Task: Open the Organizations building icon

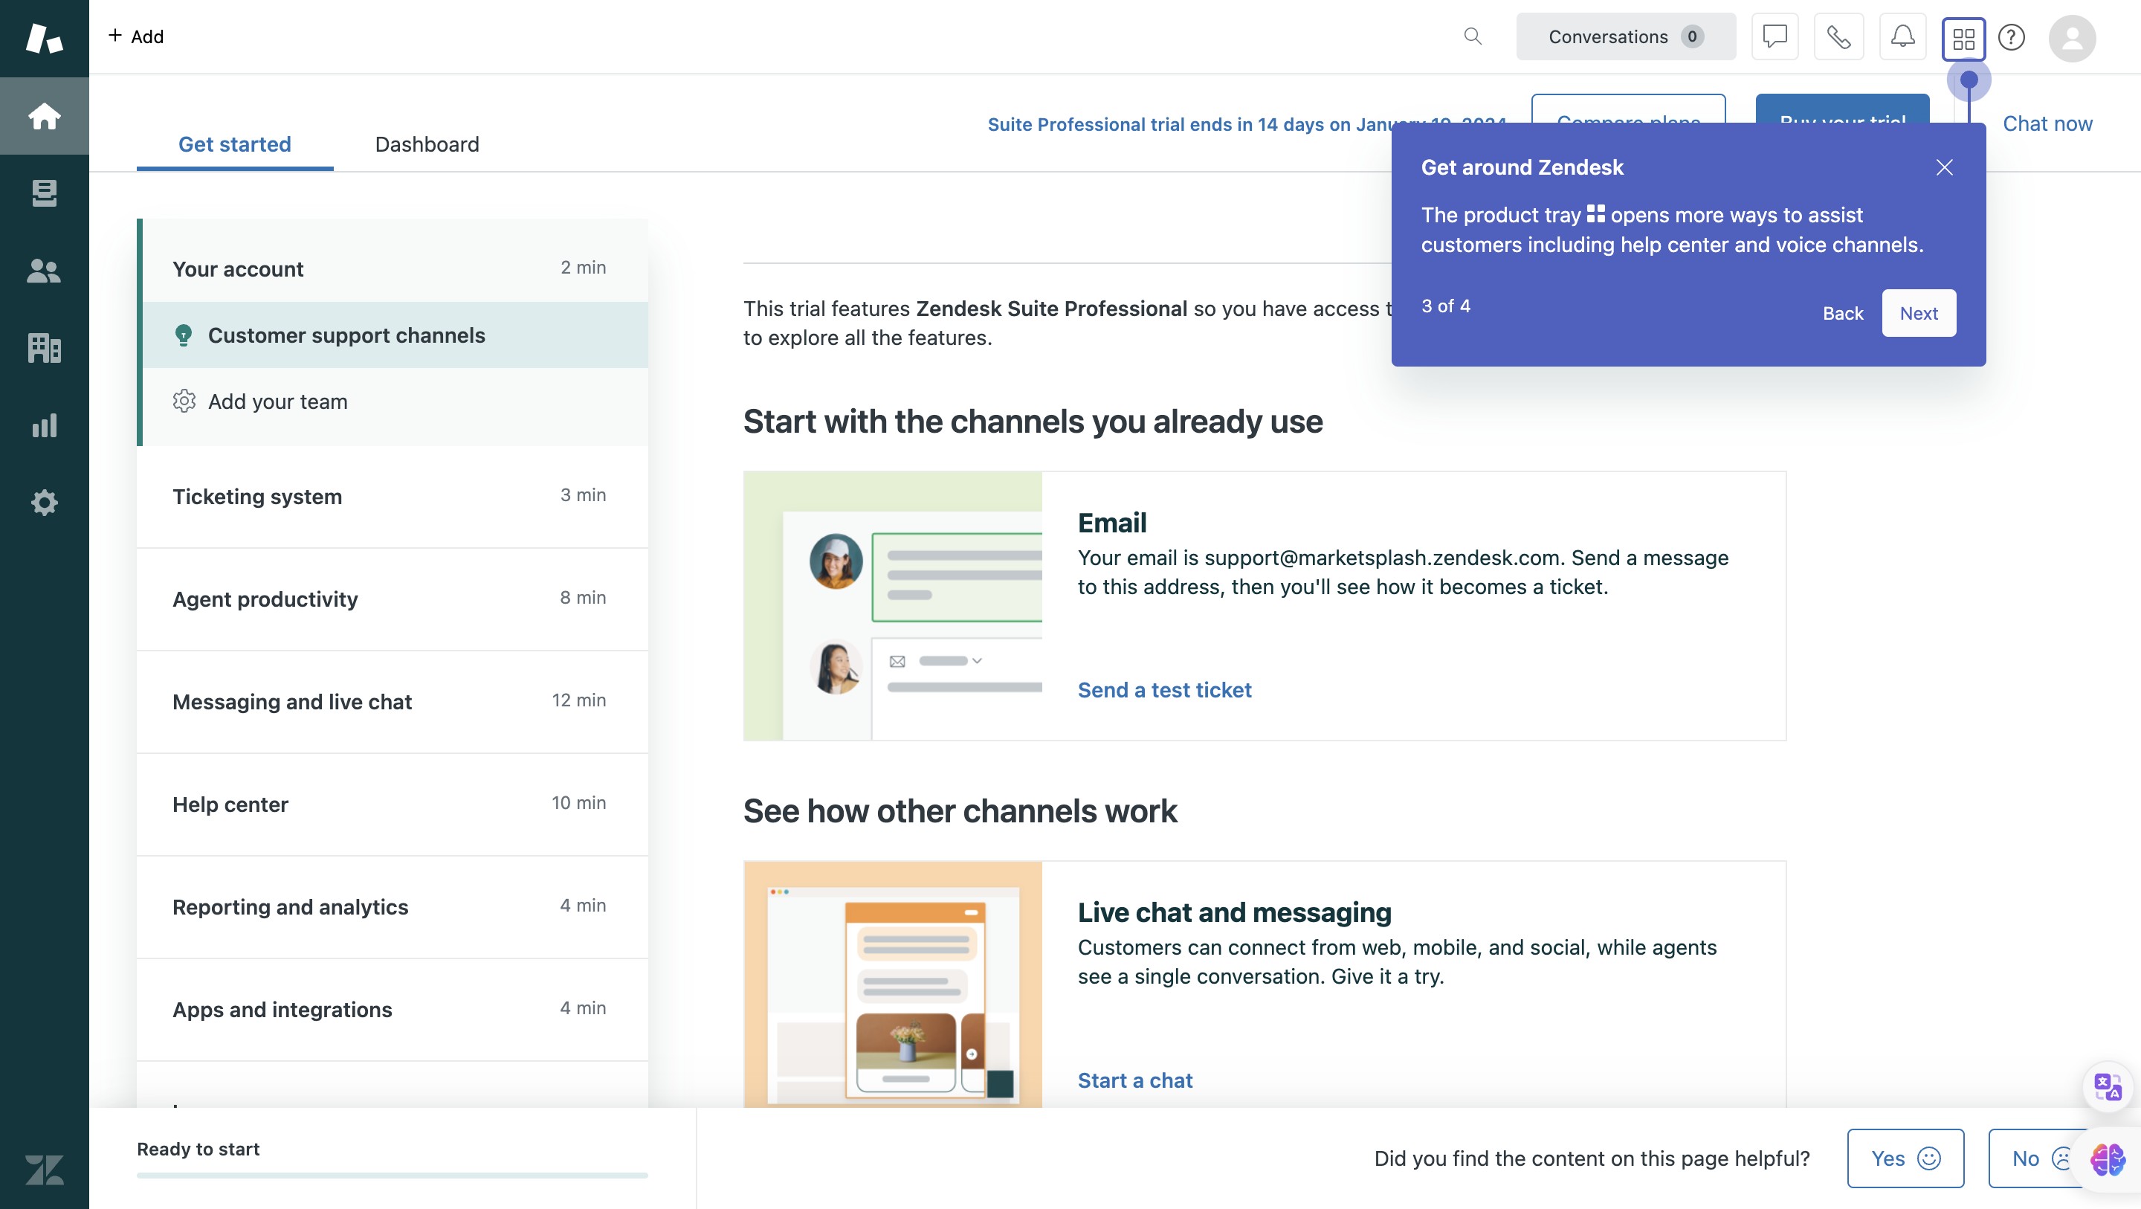Action: [x=44, y=347]
